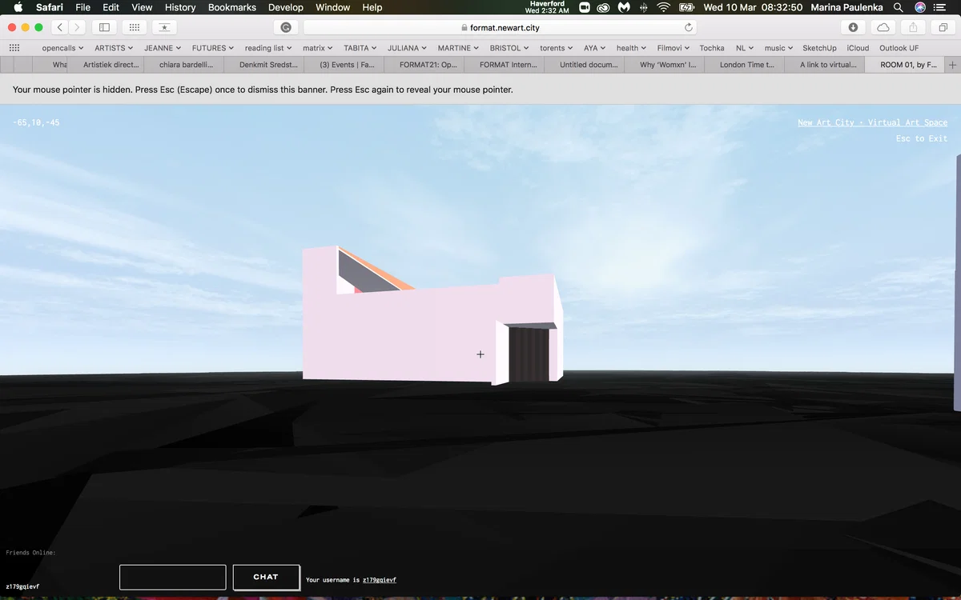
Task: Click the Esc to Exit text
Action: (922, 139)
